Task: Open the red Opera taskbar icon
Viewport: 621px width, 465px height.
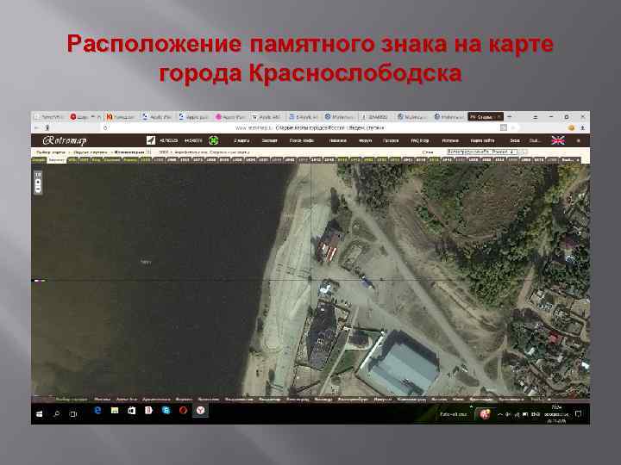Action: pos(183,411)
